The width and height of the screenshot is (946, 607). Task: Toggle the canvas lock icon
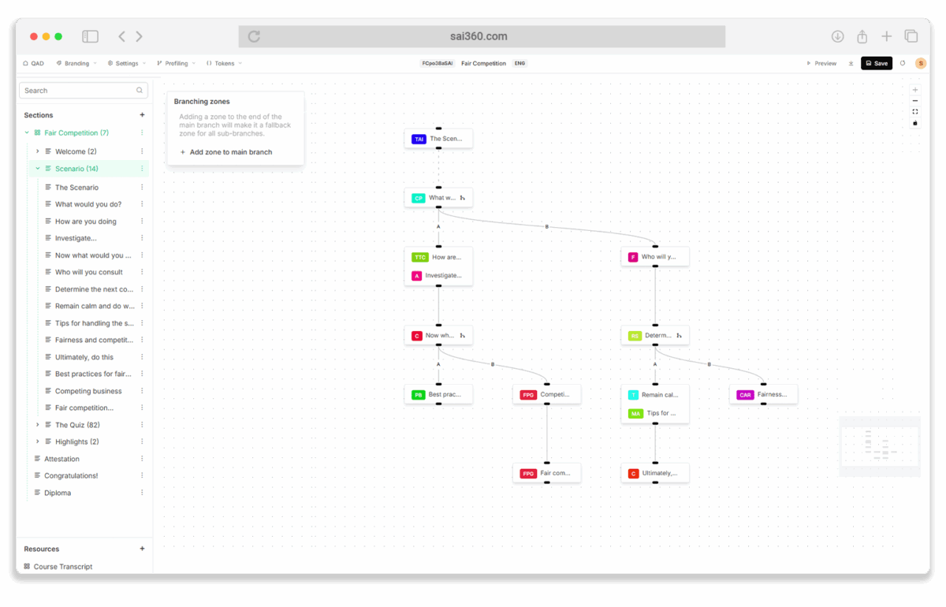point(915,123)
